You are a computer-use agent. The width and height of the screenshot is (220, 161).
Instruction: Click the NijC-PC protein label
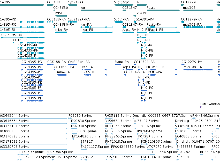[144, 77]
